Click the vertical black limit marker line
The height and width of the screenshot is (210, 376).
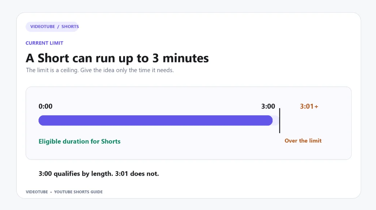coord(280,120)
